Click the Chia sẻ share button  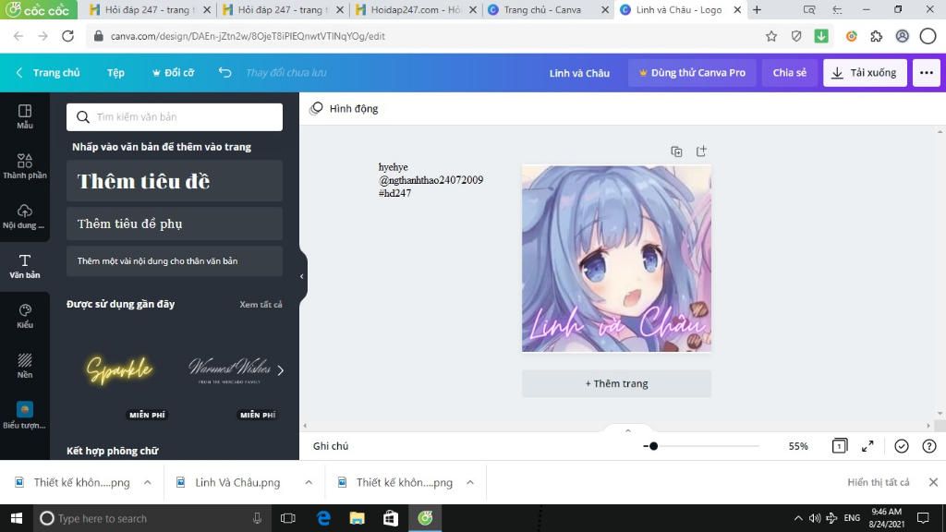[789, 72]
